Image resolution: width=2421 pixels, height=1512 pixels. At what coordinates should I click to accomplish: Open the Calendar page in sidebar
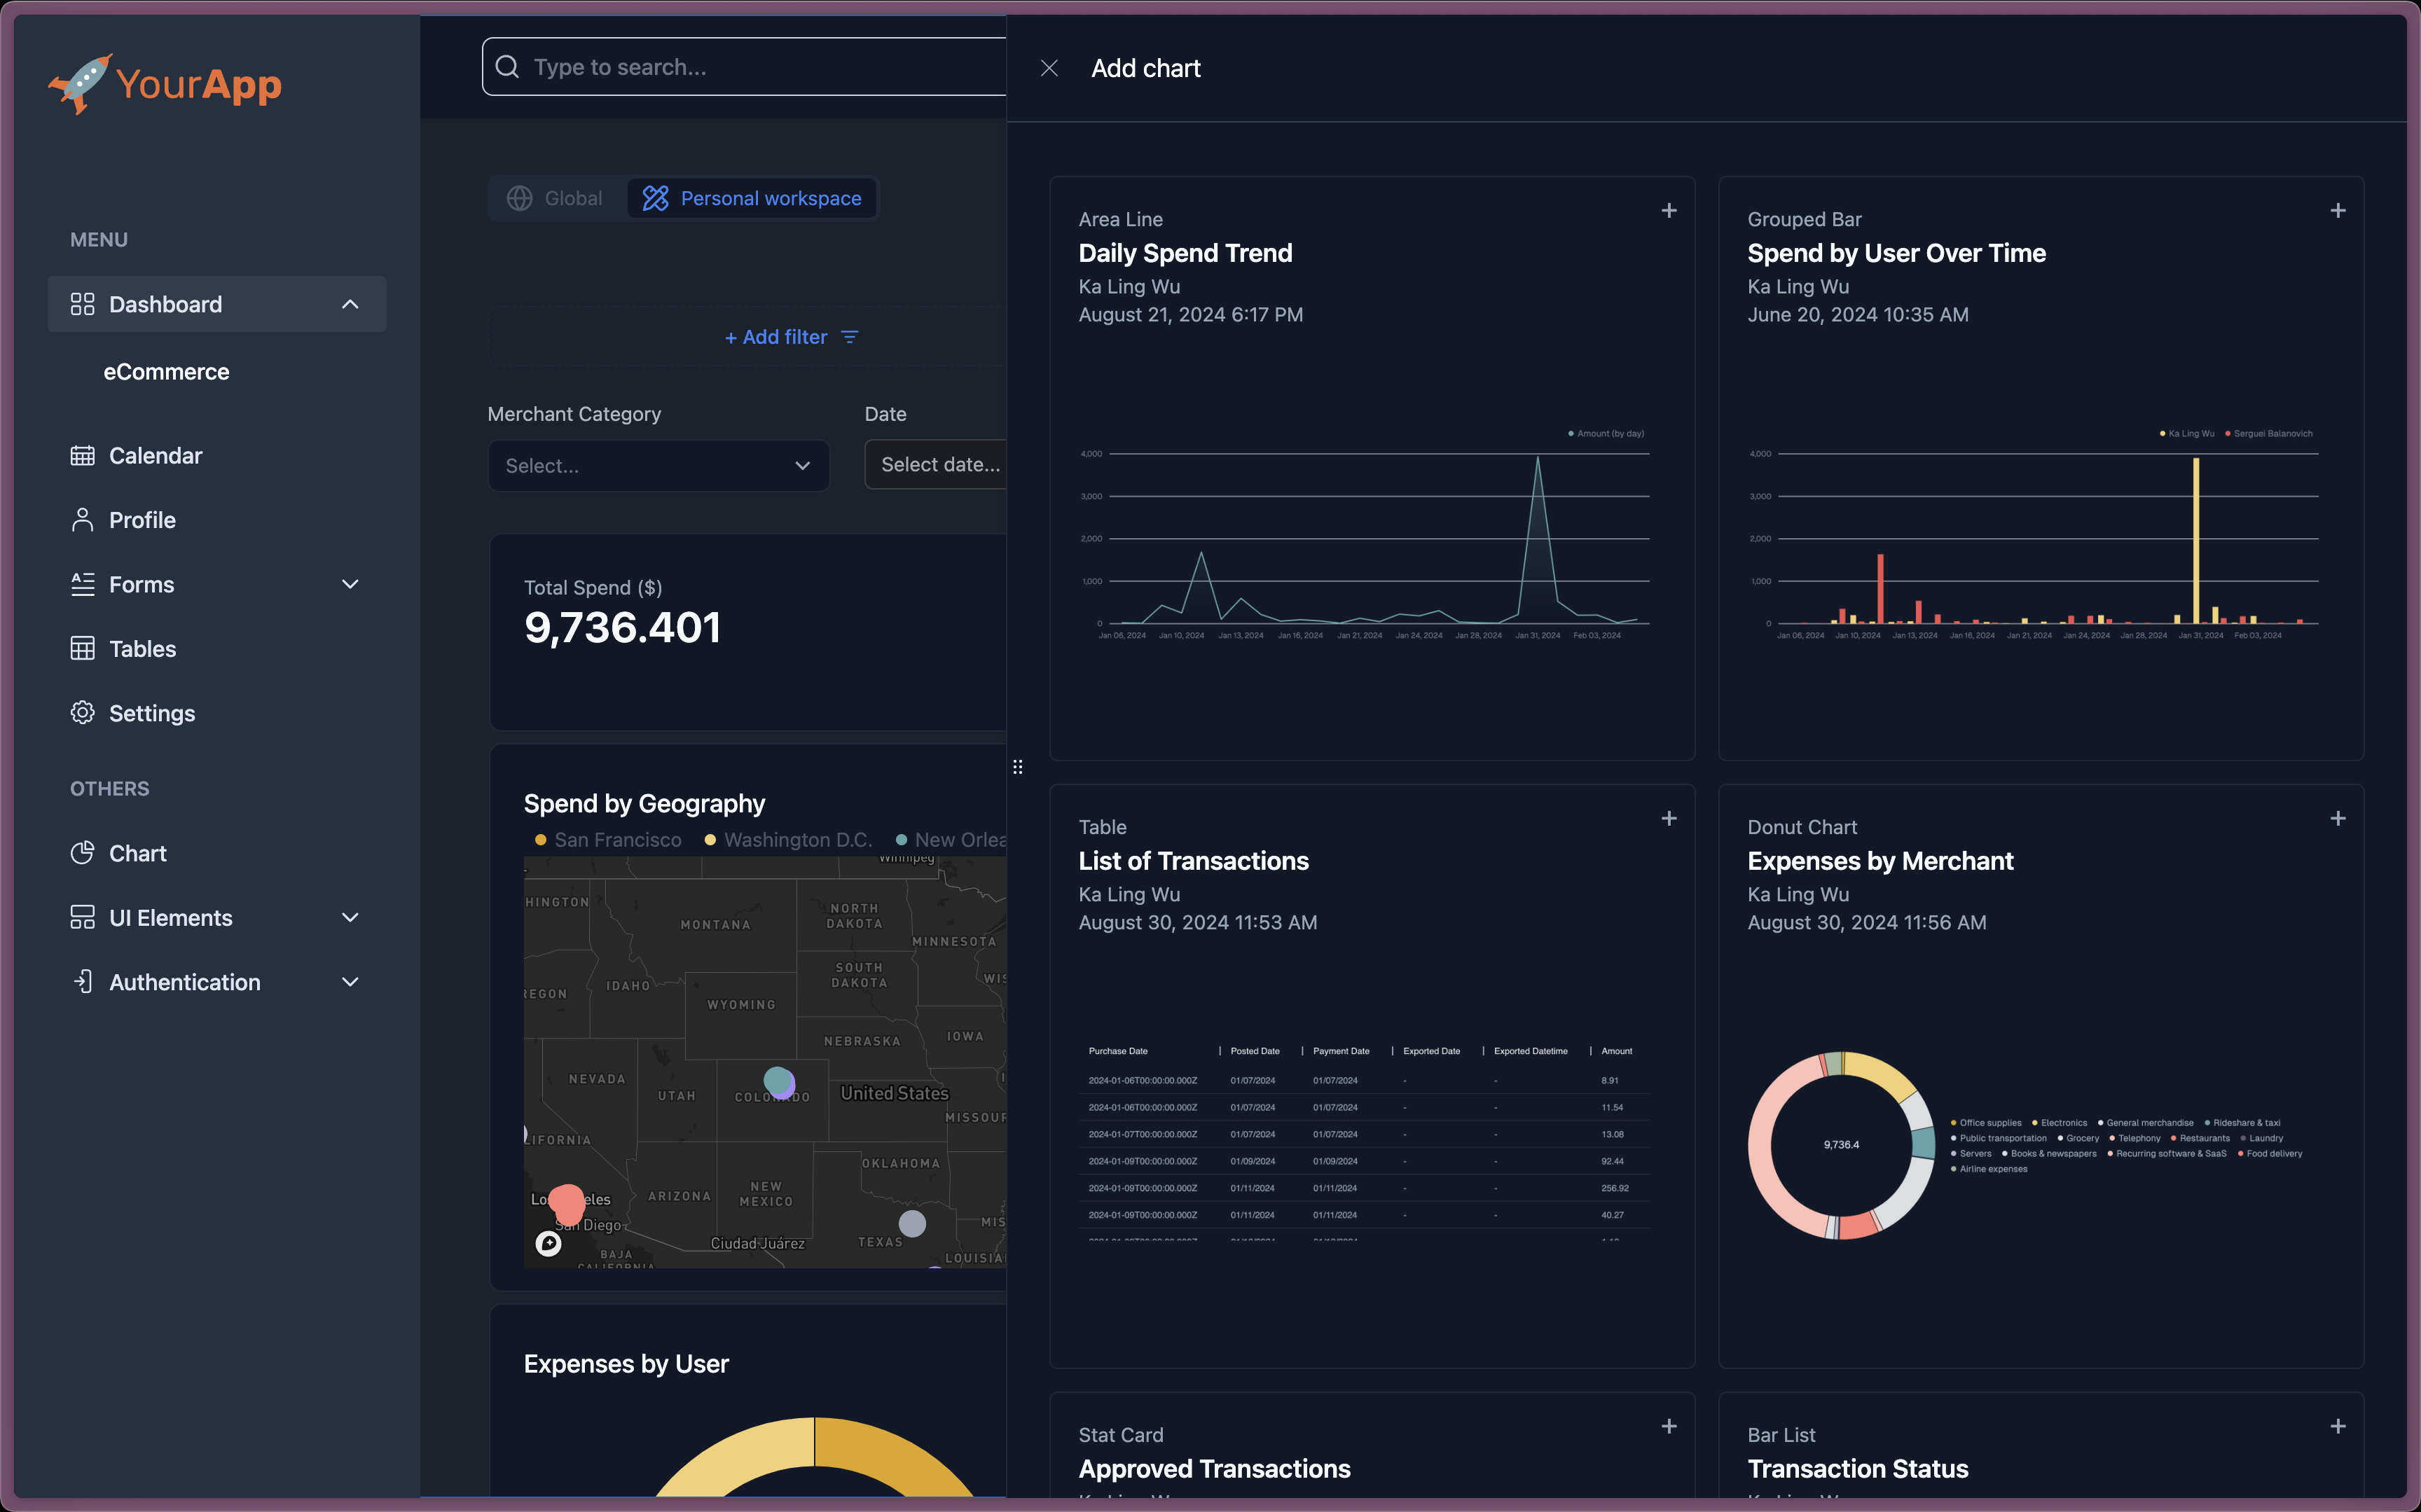coord(155,455)
